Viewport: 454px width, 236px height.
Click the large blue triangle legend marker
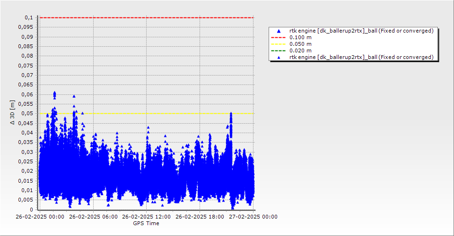coord(279,31)
